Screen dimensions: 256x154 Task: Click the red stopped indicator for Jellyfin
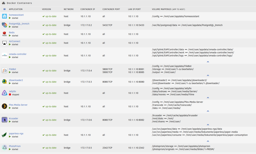point(10,94)
